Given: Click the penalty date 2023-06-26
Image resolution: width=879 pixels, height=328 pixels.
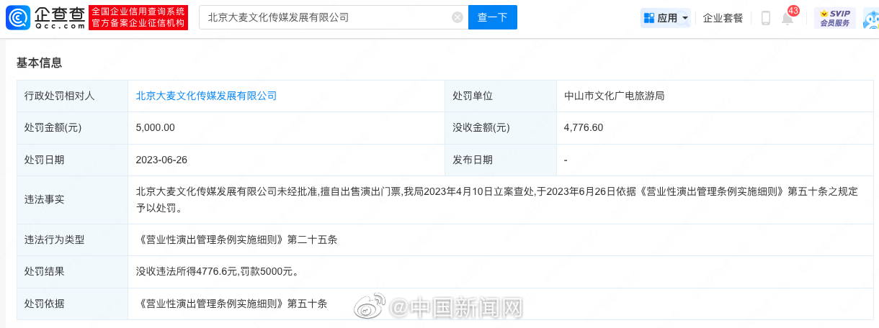Looking at the screenshot, I should pyautogui.click(x=161, y=160).
